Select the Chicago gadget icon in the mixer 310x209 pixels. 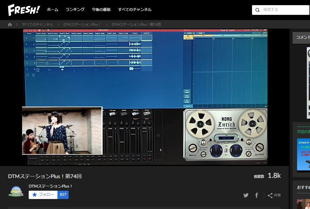point(113,114)
